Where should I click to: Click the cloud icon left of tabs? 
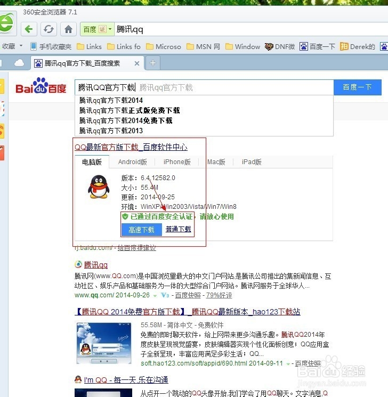pyautogui.click(x=19, y=63)
